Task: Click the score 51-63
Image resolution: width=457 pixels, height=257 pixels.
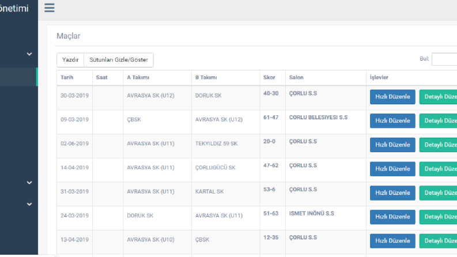Action: [x=271, y=214]
